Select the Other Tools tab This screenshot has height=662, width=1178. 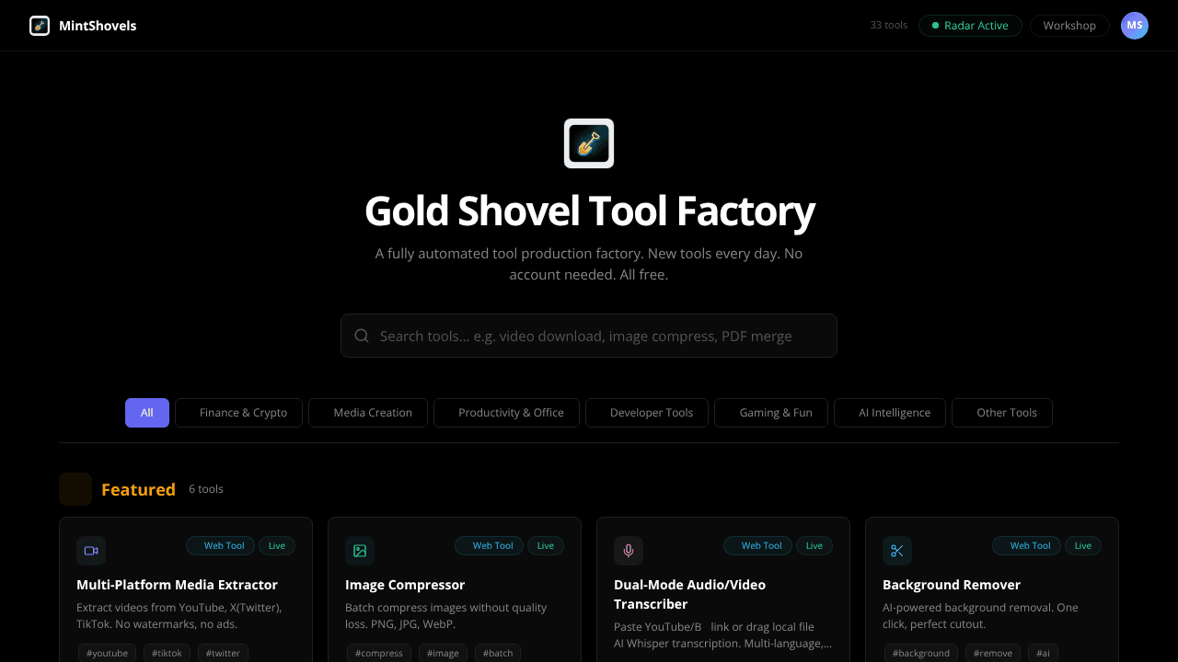click(x=1002, y=413)
